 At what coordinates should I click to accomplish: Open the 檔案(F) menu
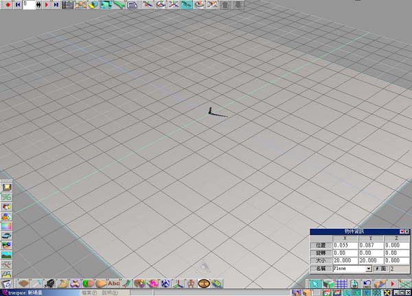click(89, 293)
